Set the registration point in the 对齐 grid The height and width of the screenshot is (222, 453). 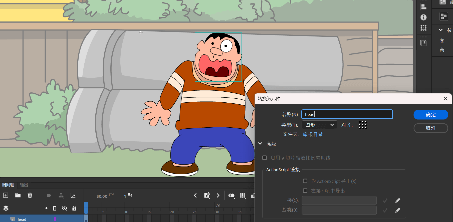(x=363, y=125)
